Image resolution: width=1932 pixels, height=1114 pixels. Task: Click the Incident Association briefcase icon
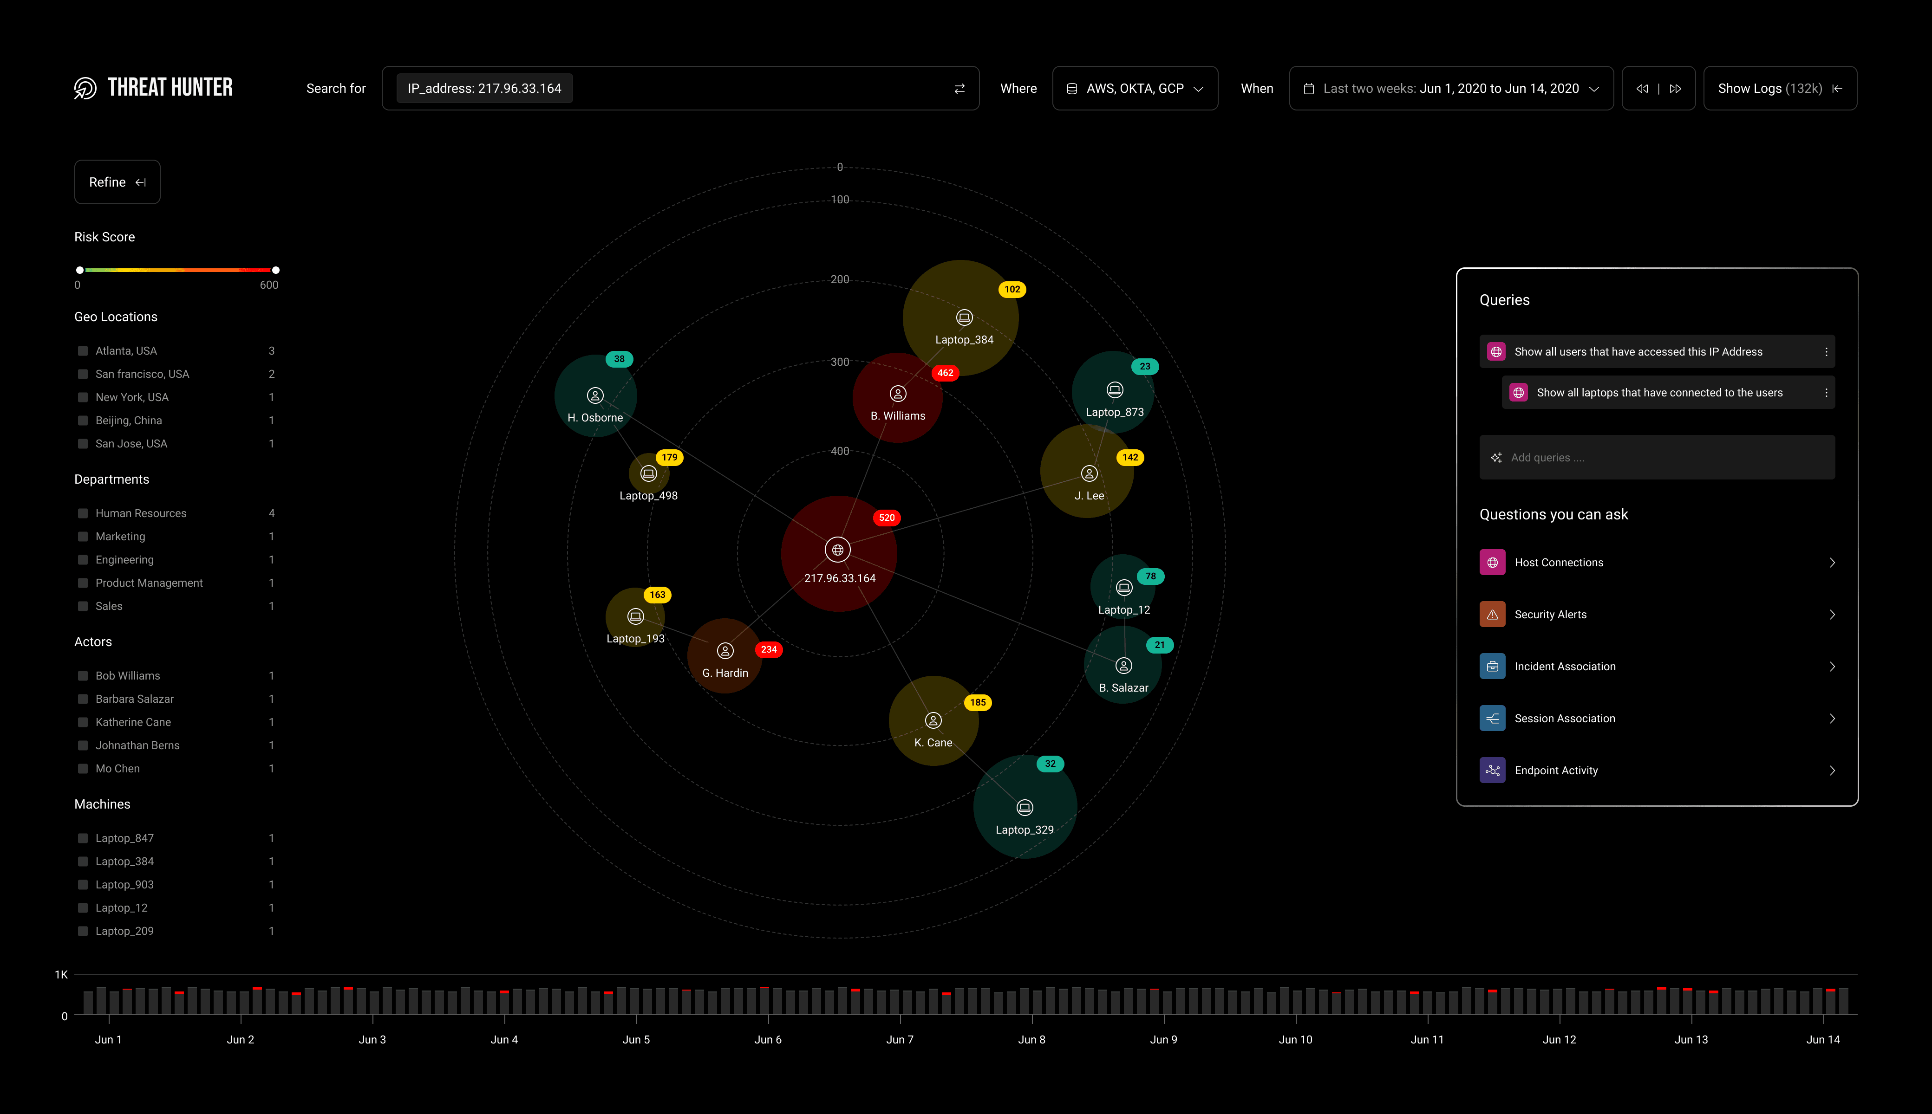point(1492,667)
